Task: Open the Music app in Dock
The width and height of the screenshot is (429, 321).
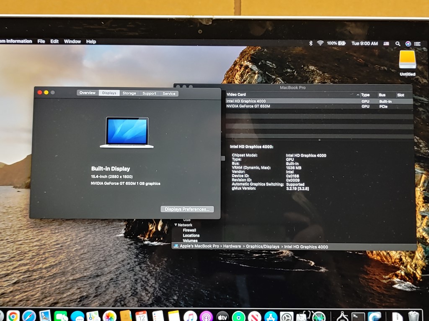Action: [x=190, y=316]
